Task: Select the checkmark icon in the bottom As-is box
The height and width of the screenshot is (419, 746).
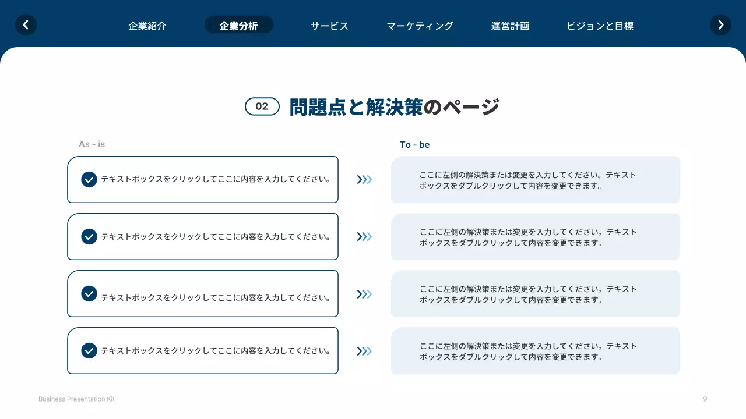Action: coord(89,351)
